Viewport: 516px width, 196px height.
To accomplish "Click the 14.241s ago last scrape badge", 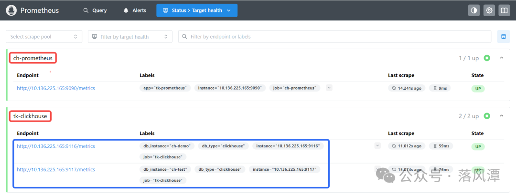I will point(407,88).
